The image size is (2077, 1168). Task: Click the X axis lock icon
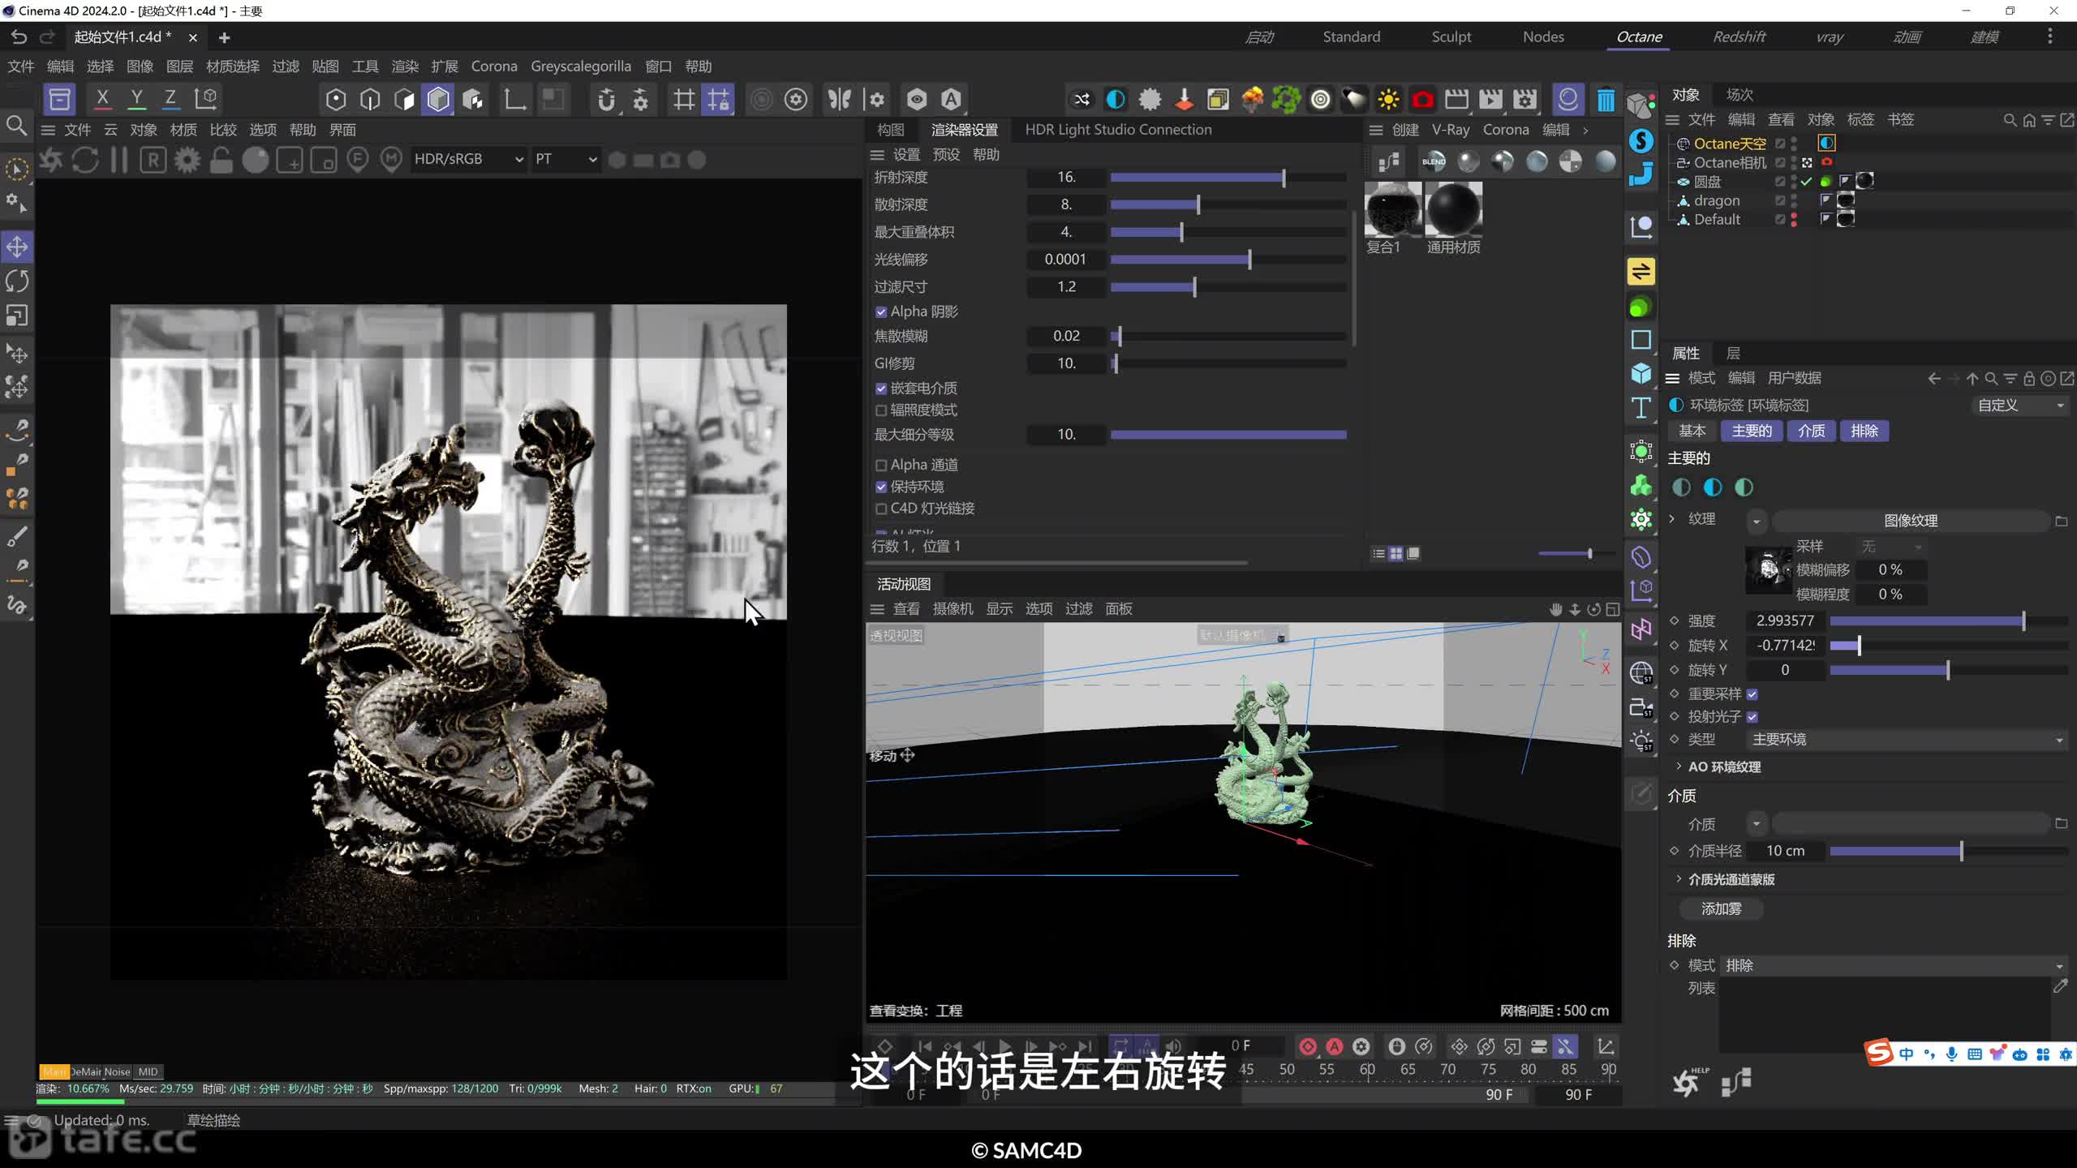pyautogui.click(x=102, y=99)
